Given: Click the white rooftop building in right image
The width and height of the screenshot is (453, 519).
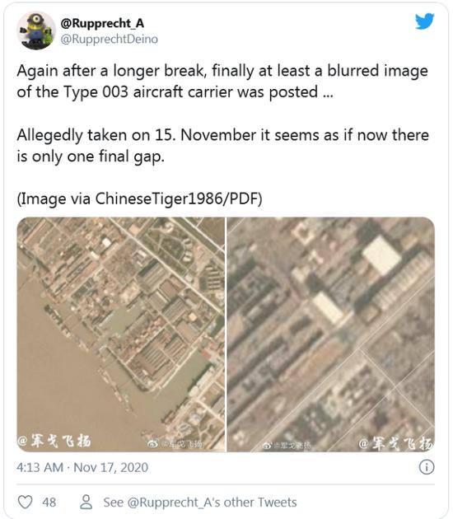Looking at the screenshot, I should tap(381, 255).
